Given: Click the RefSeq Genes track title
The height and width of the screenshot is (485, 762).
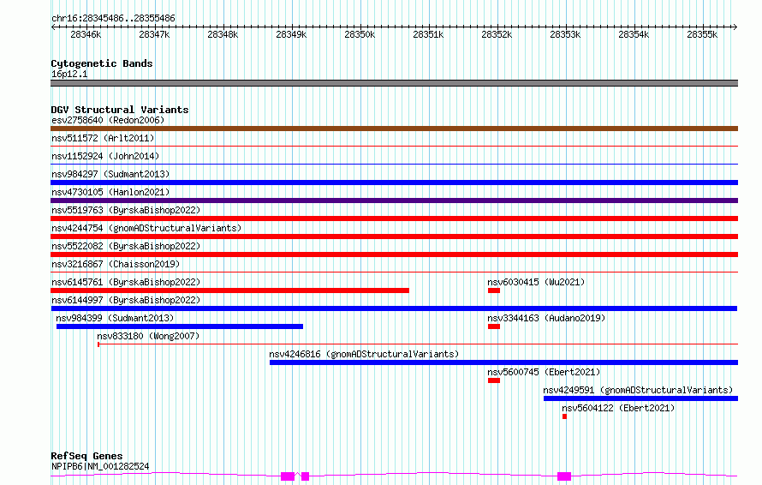Looking at the screenshot, I should [x=86, y=456].
